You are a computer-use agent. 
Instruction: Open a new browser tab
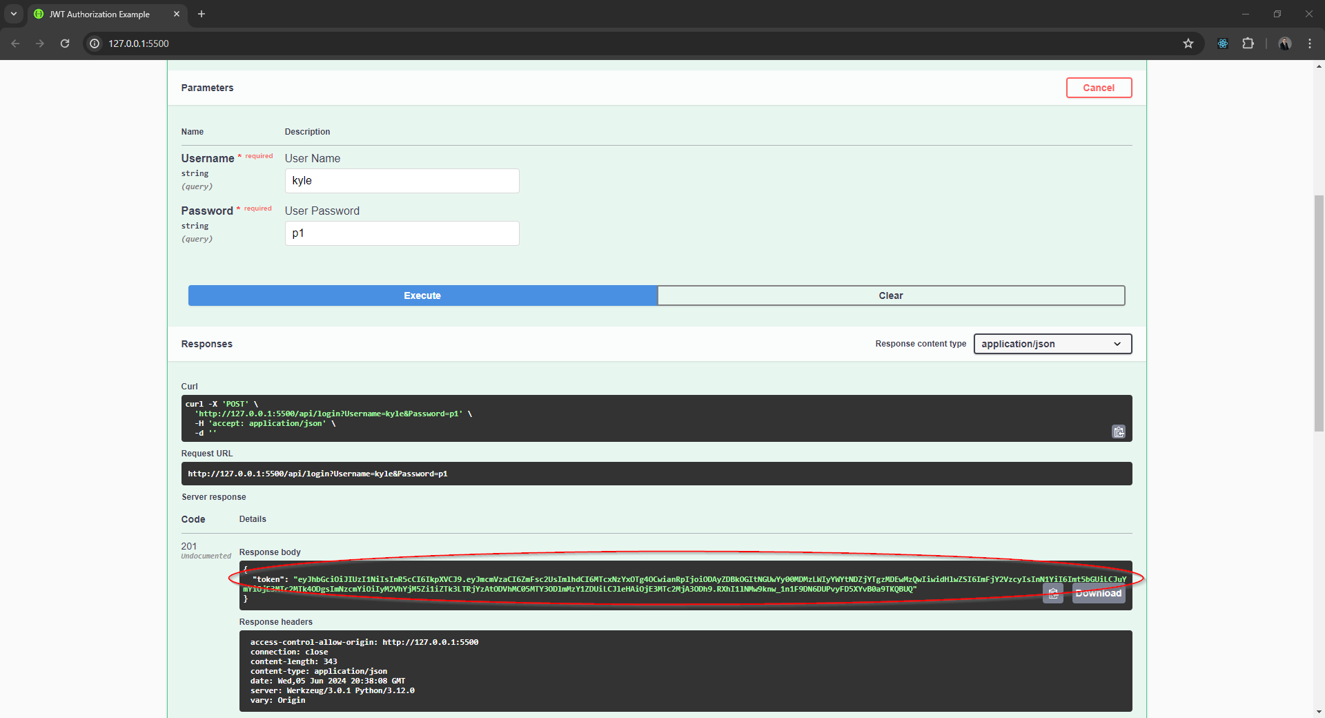coord(202,14)
